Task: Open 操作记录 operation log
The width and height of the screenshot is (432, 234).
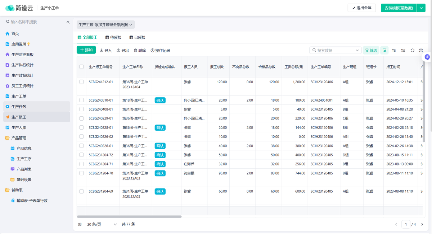Action: point(160,51)
